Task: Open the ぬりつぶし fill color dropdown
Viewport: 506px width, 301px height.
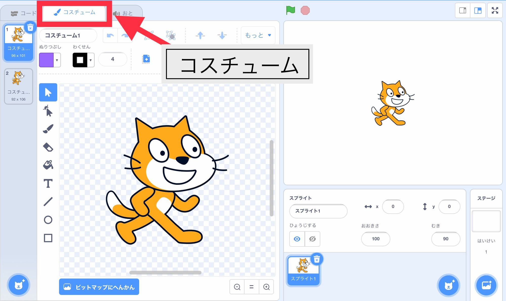Action: (57, 60)
